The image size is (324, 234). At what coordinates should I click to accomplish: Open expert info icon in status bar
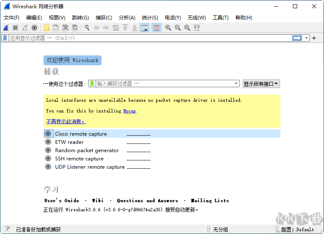(x=7, y=229)
